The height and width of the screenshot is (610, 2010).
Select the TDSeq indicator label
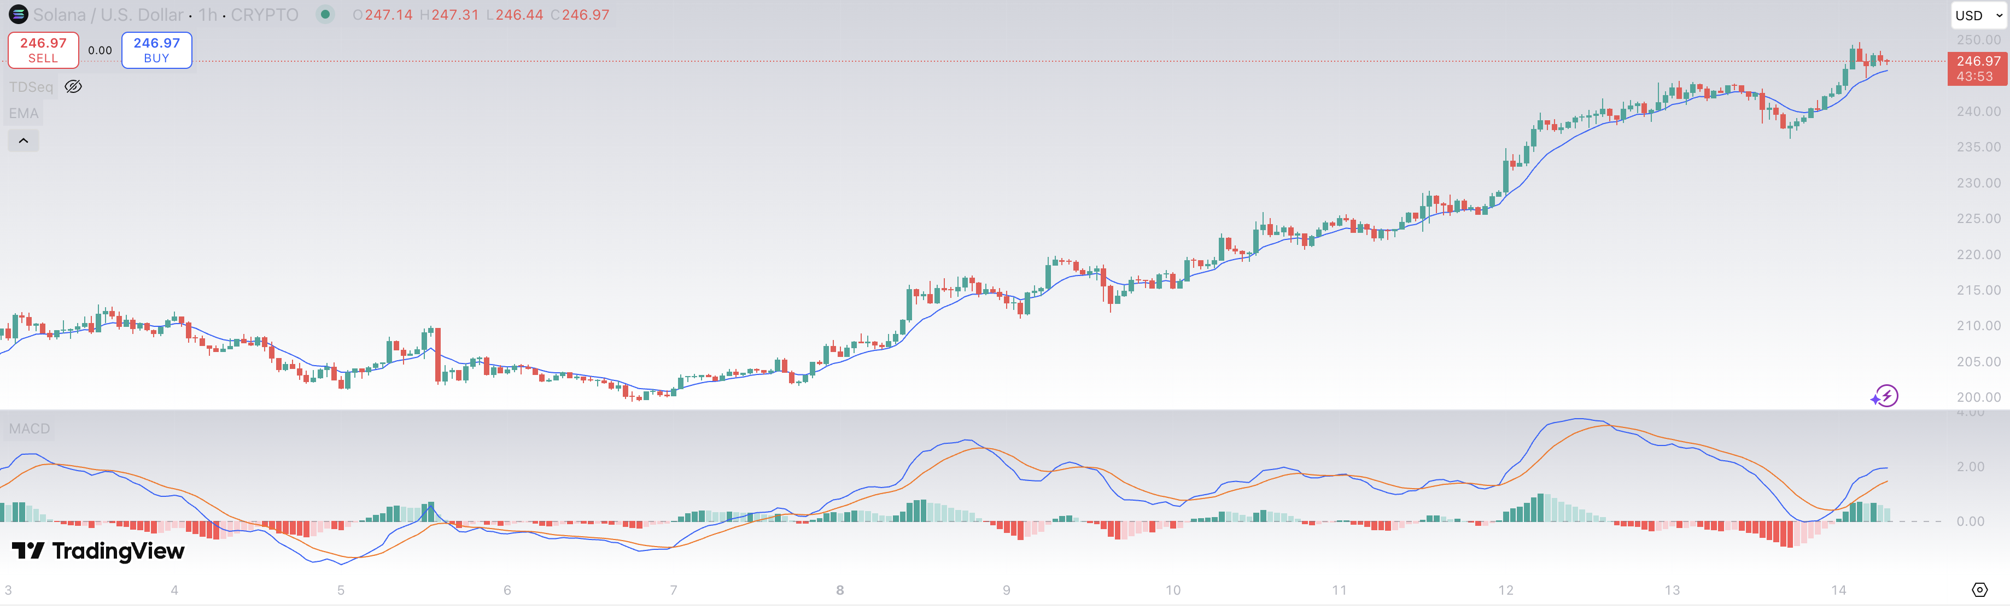click(x=31, y=86)
